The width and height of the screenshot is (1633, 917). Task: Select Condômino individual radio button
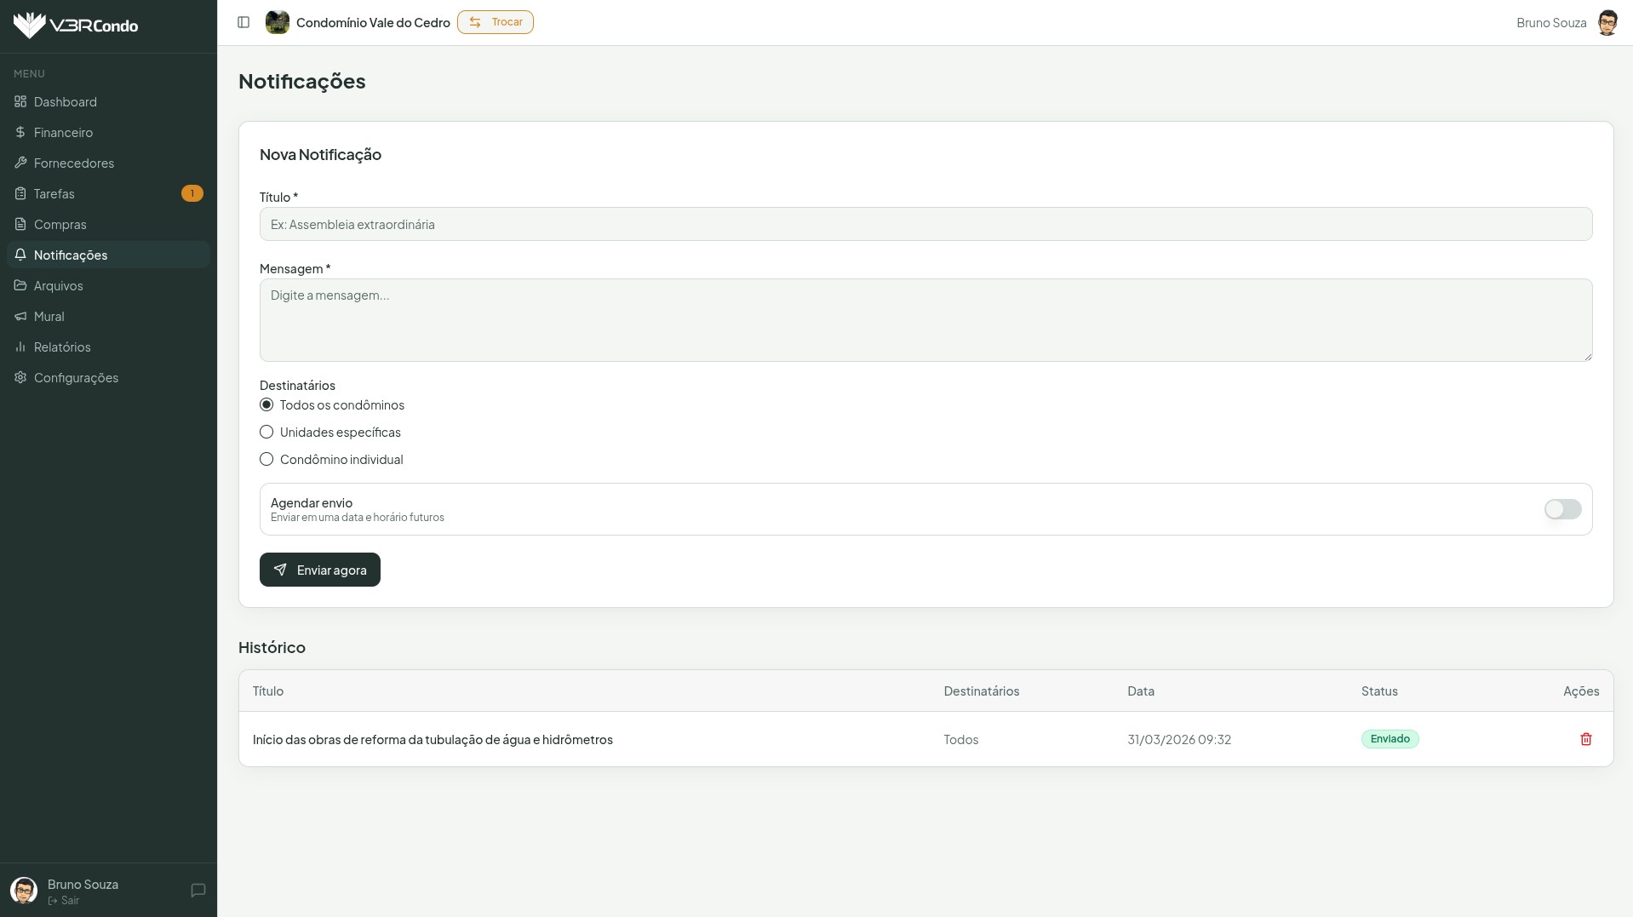tap(266, 460)
